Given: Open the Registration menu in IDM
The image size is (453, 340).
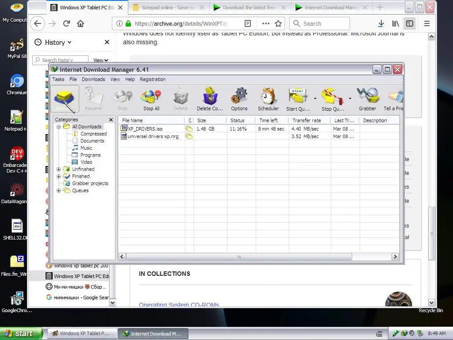Looking at the screenshot, I should [153, 79].
